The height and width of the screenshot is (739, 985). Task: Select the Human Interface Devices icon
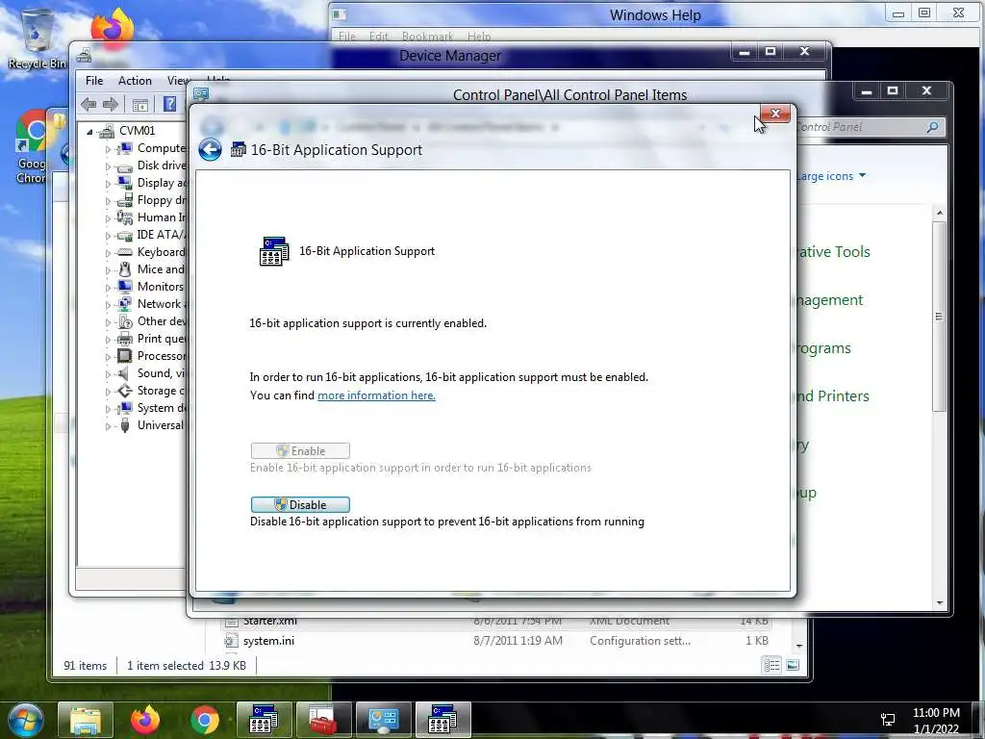pyautogui.click(x=124, y=217)
